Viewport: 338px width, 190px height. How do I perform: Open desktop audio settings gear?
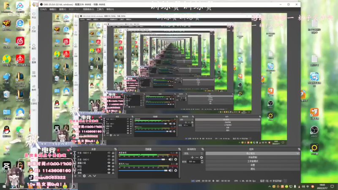176,160
